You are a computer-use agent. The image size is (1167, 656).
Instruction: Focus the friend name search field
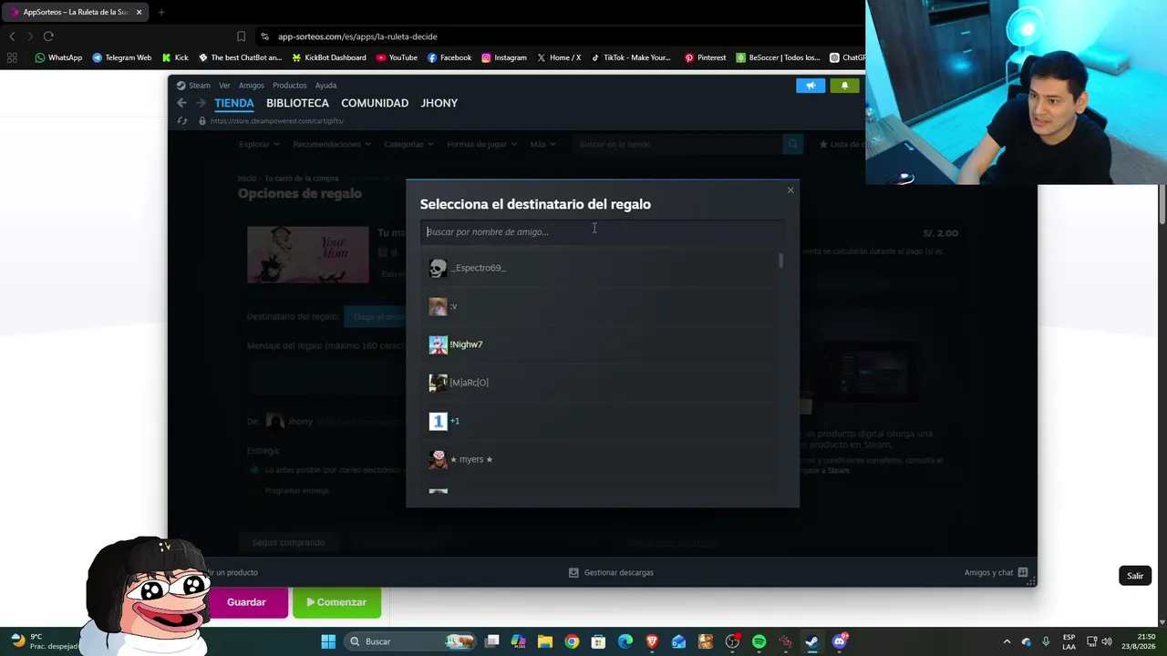click(602, 231)
